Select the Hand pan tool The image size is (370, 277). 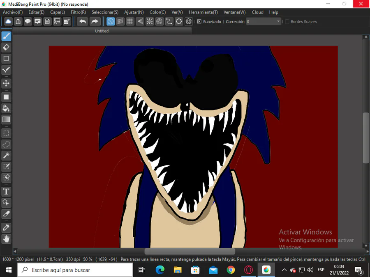coord(6,238)
